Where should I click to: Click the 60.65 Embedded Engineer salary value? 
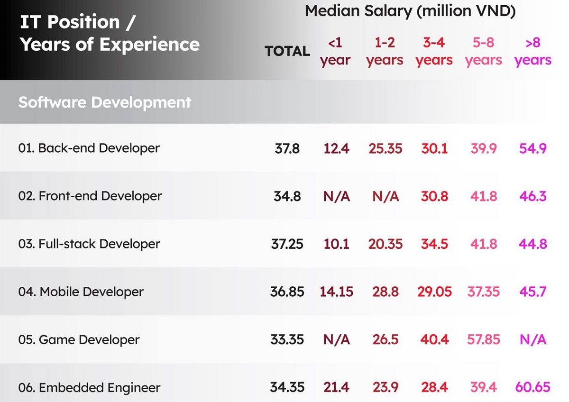click(x=533, y=388)
